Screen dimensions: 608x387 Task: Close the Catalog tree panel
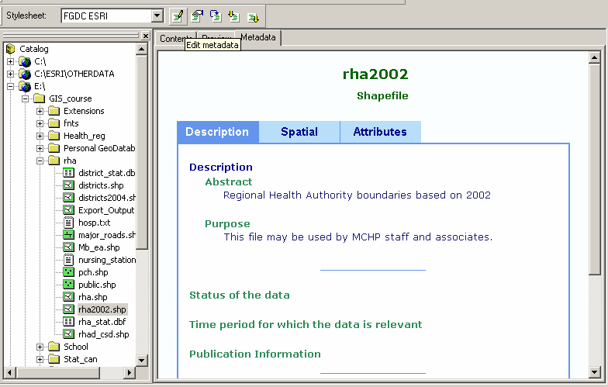click(x=145, y=36)
